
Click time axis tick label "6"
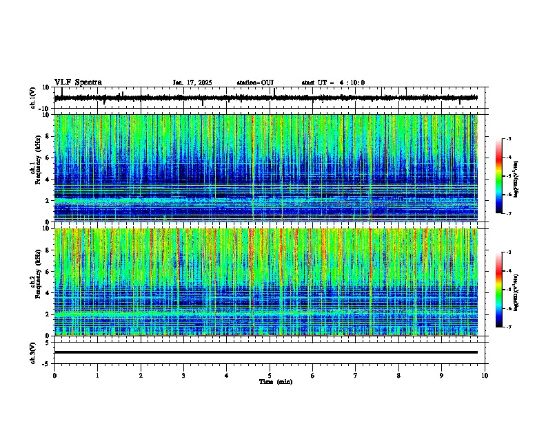313,376
